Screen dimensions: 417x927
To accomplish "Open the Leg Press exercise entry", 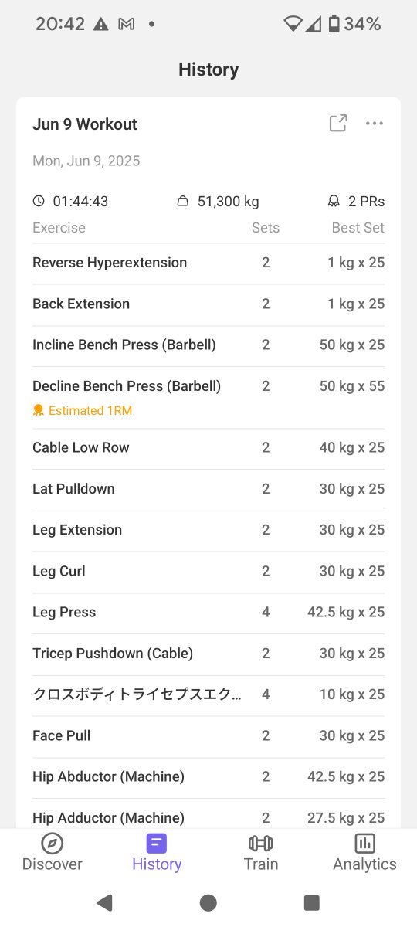I will (208, 613).
